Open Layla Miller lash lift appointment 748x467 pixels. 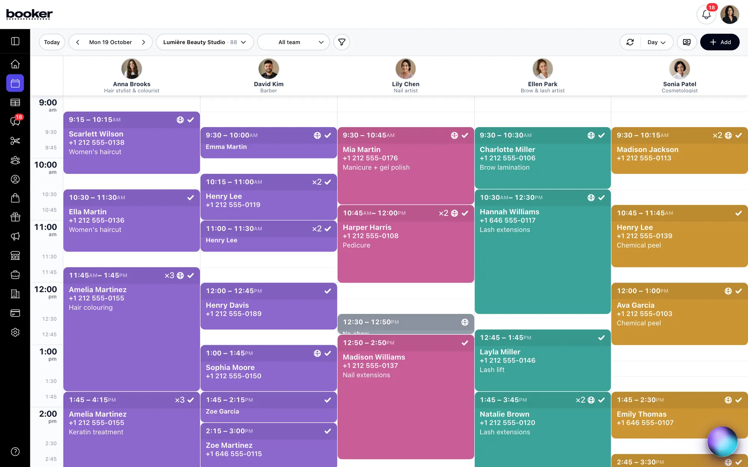coord(543,361)
